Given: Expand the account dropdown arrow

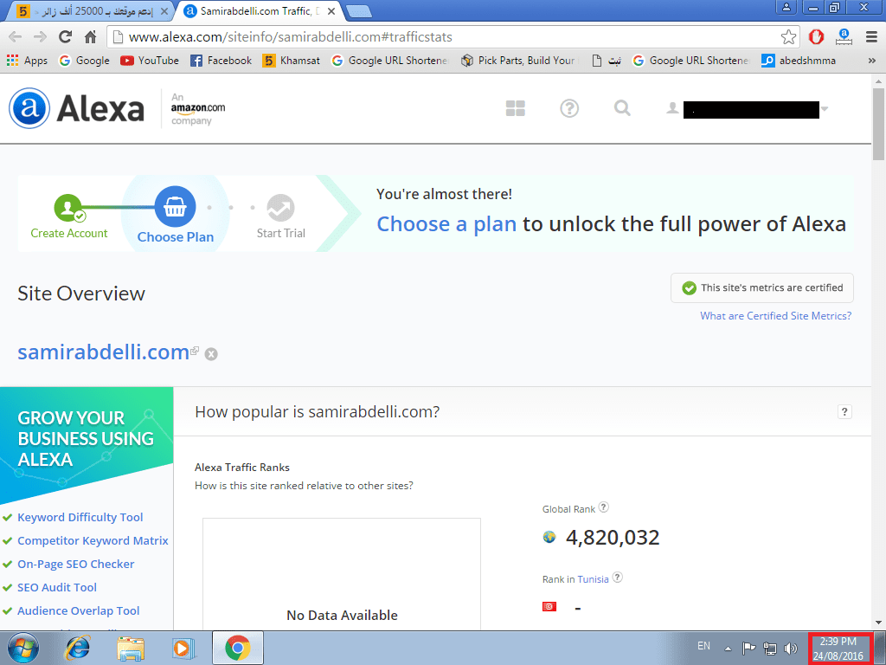Looking at the screenshot, I should pos(825,109).
